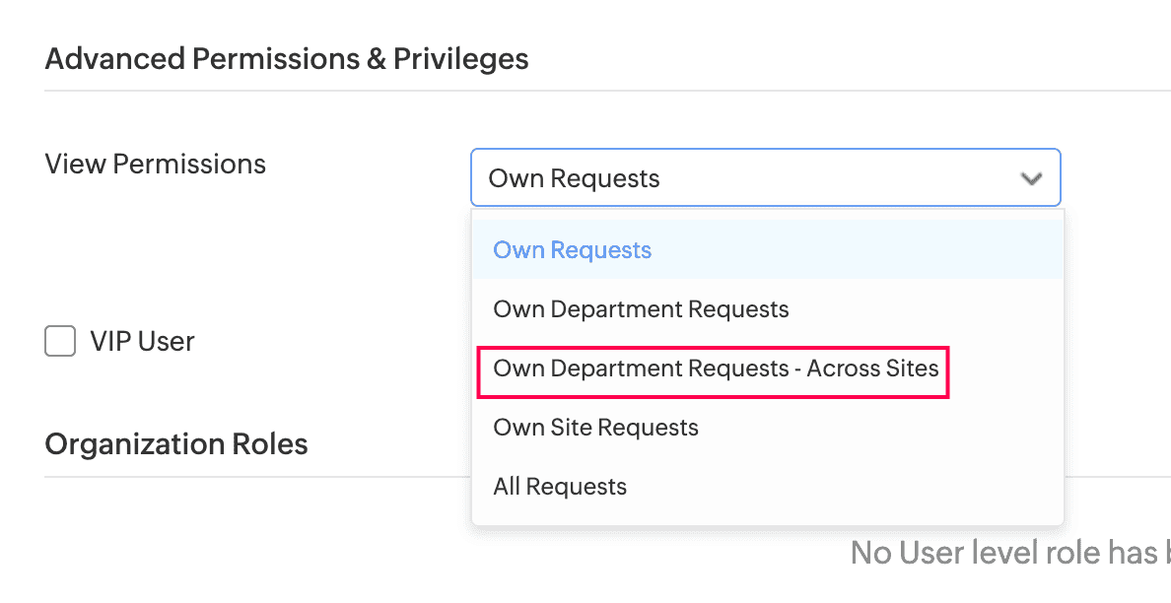This screenshot has height=603, width=1171.
Task: Click empty space beneath Organization Roles divider
Action: tap(246, 542)
